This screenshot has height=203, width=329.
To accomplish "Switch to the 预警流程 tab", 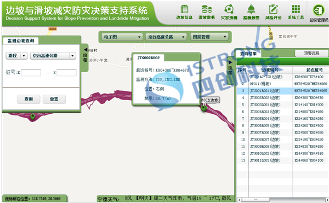I will tap(311, 53).
